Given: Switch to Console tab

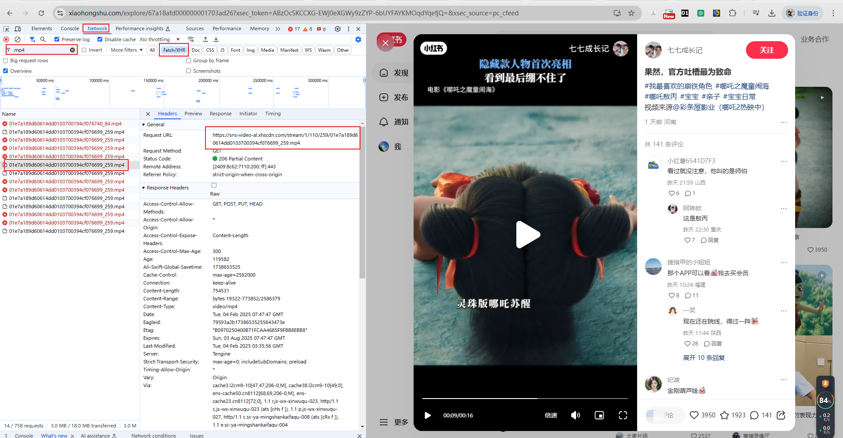Looking at the screenshot, I should pos(70,29).
